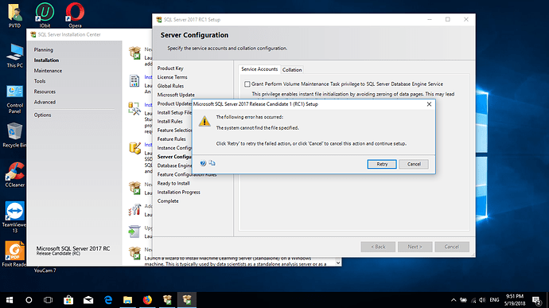
Task: Open PVTD folder on desktop
Action: [x=14, y=15]
